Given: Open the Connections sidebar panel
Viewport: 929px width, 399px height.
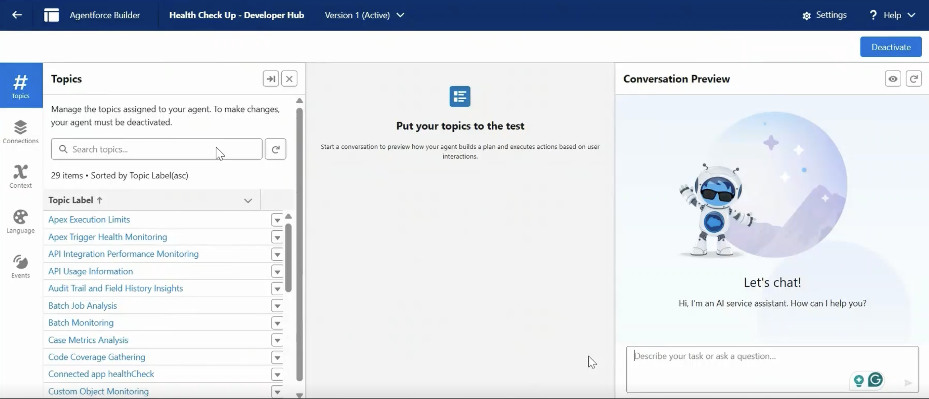Looking at the screenshot, I should 21,131.
